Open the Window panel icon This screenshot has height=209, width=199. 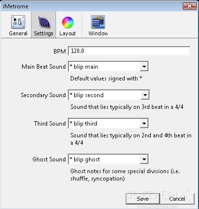tap(98, 22)
